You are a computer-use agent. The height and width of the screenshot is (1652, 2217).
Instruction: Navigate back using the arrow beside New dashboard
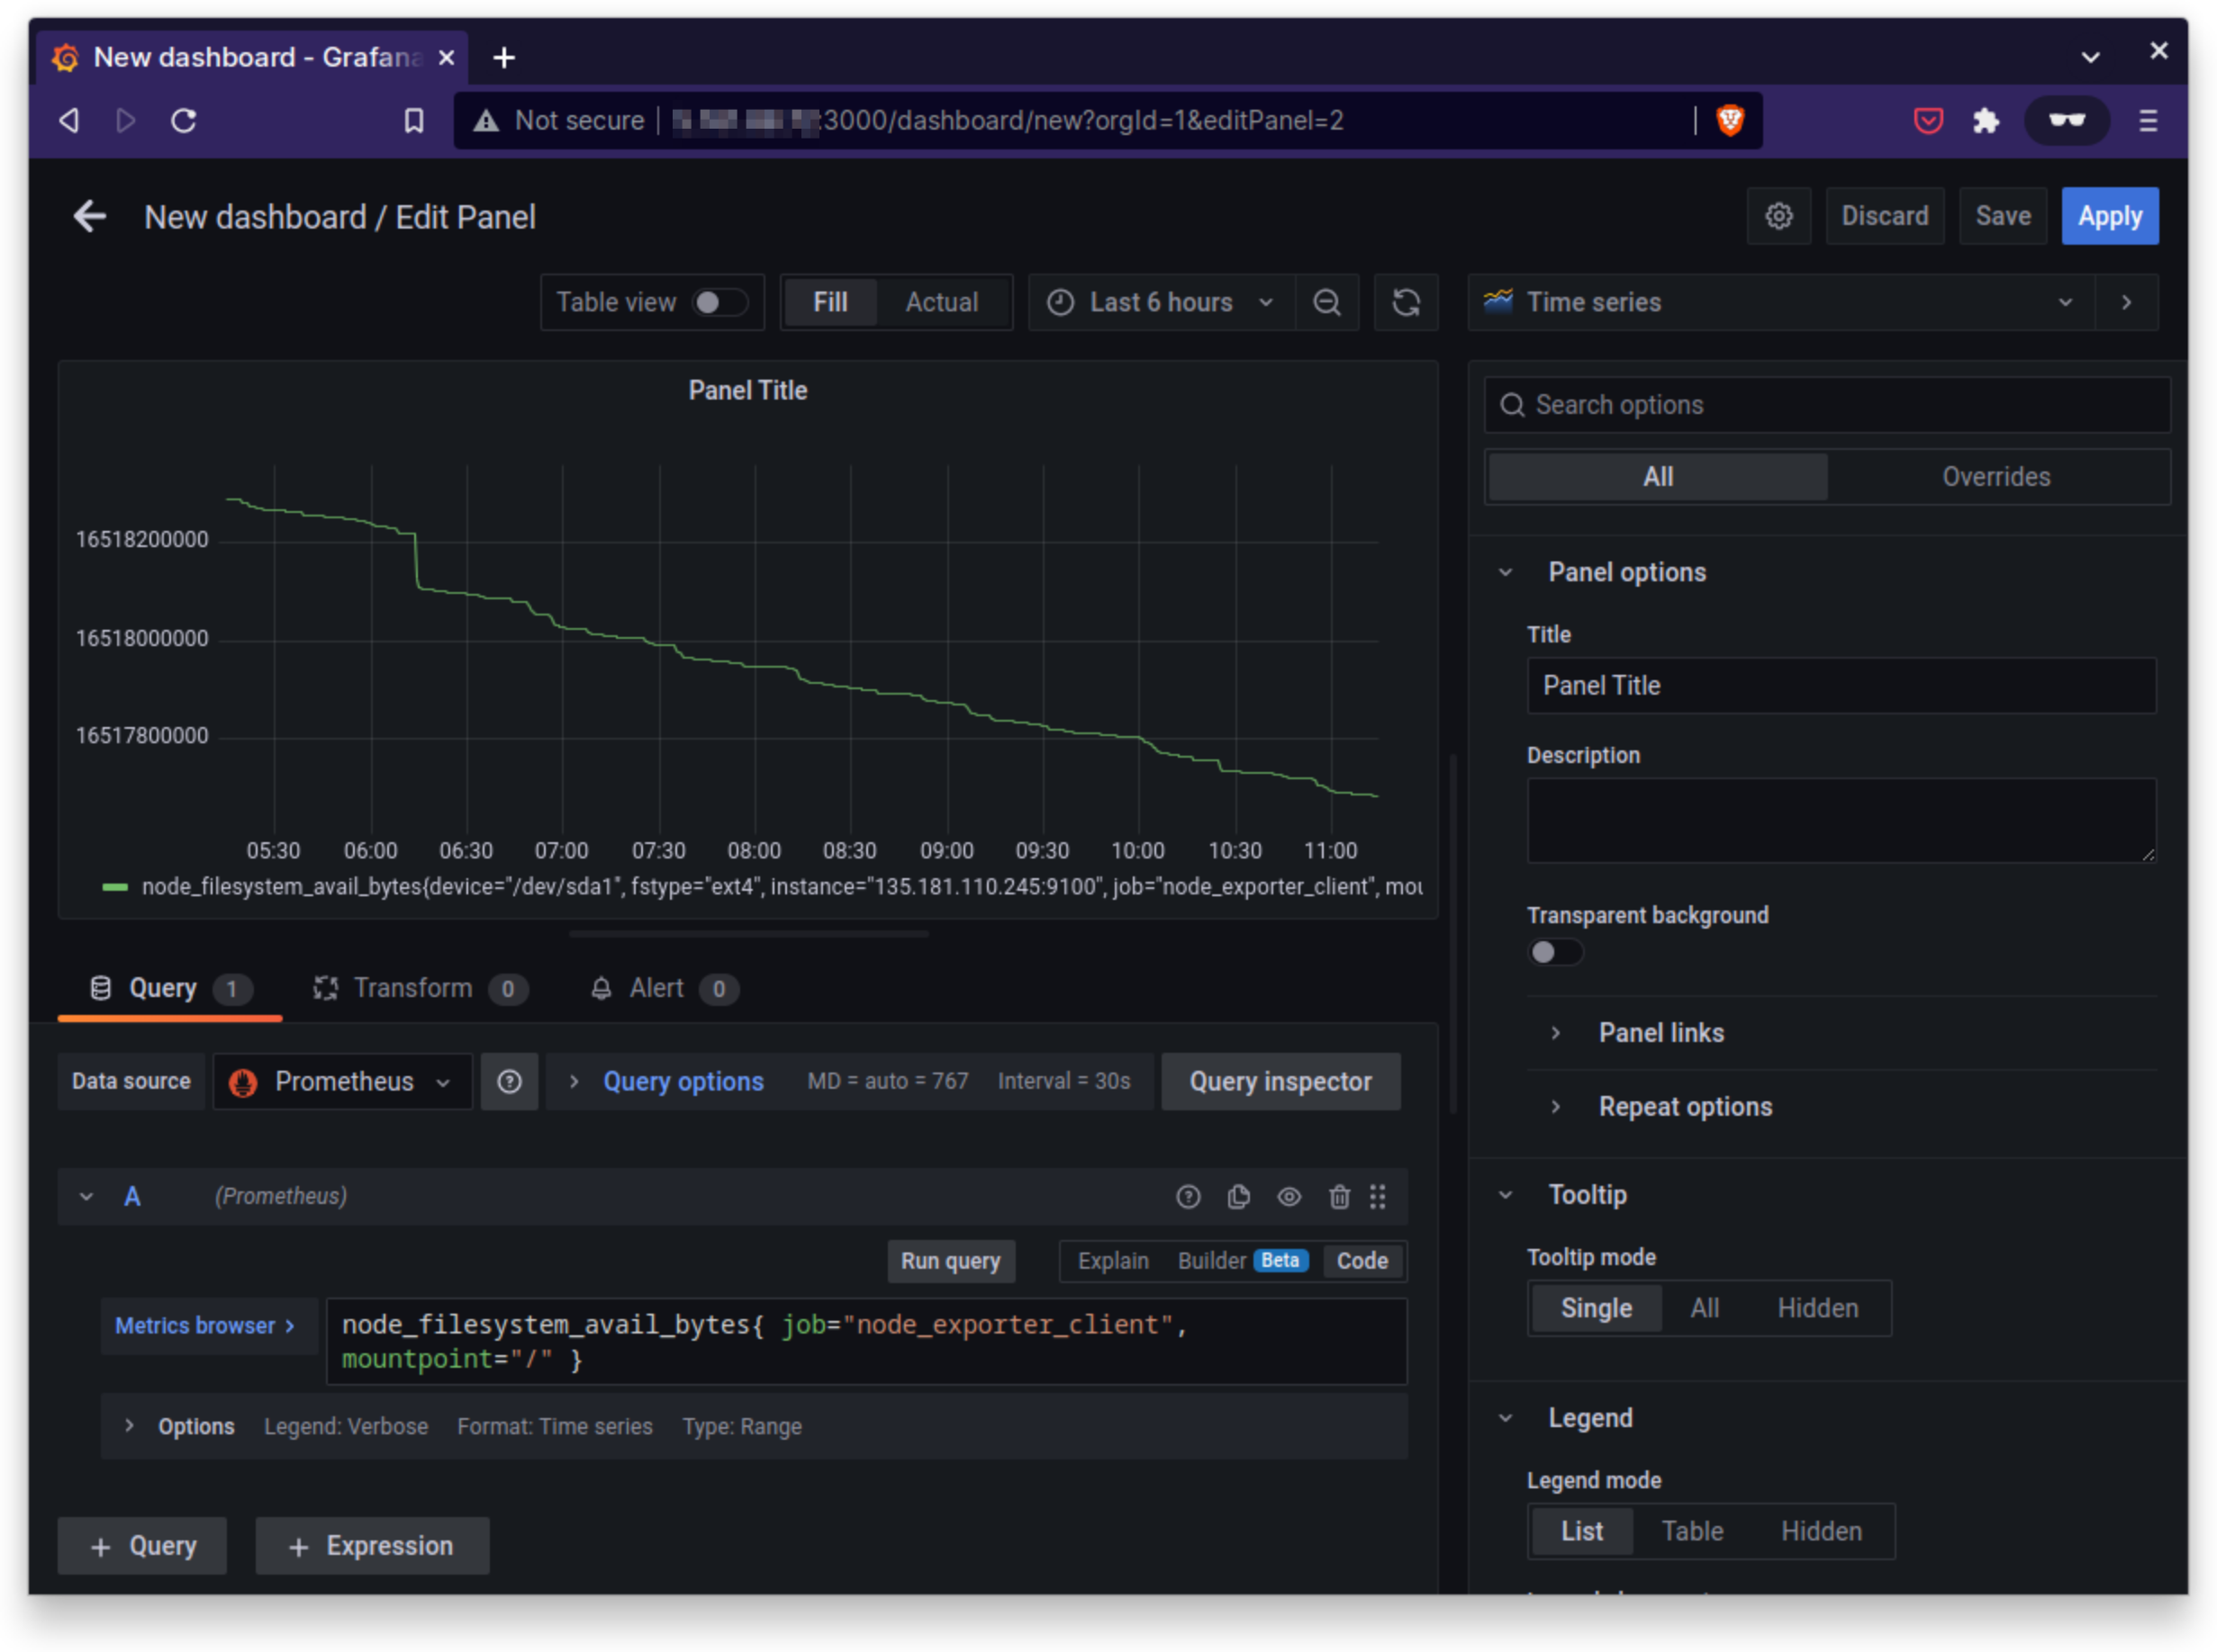click(x=89, y=216)
